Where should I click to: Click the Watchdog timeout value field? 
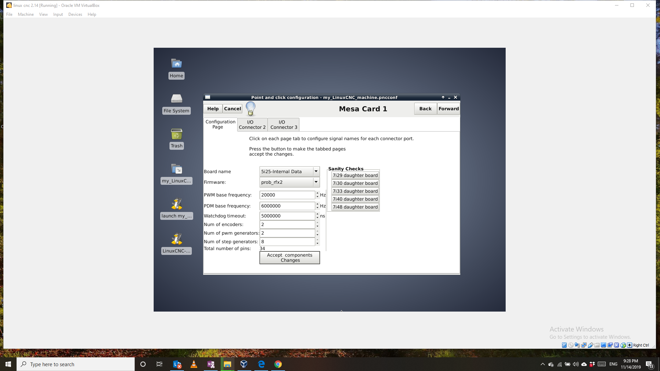pyautogui.click(x=287, y=216)
